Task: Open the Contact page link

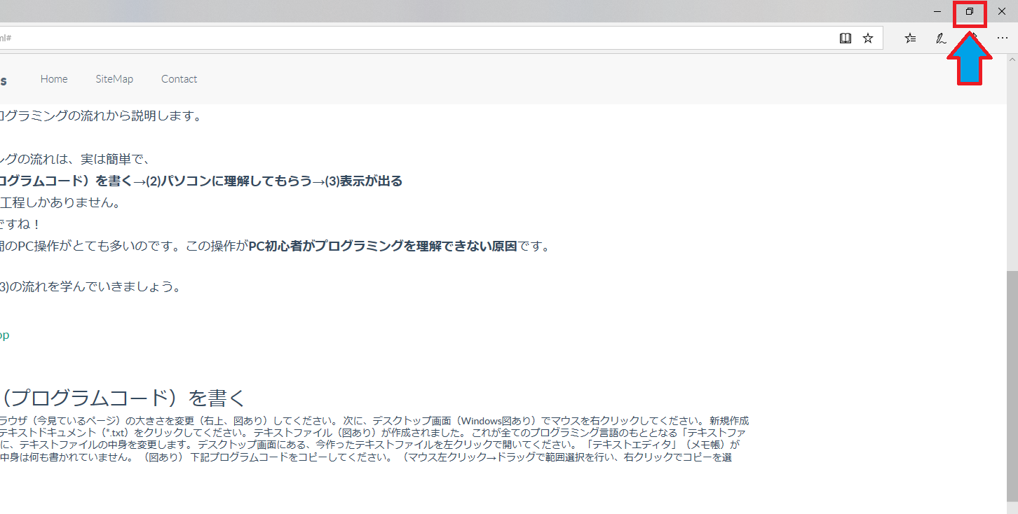Action: [179, 79]
